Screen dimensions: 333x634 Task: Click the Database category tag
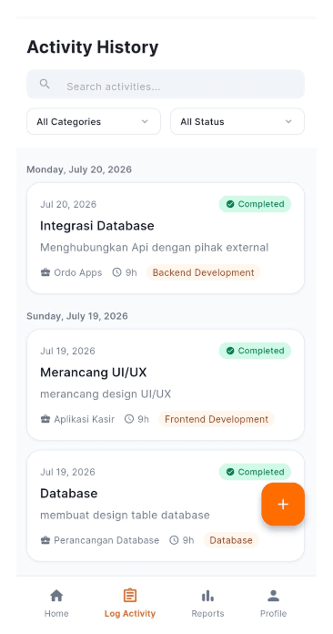(x=231, y=540)
